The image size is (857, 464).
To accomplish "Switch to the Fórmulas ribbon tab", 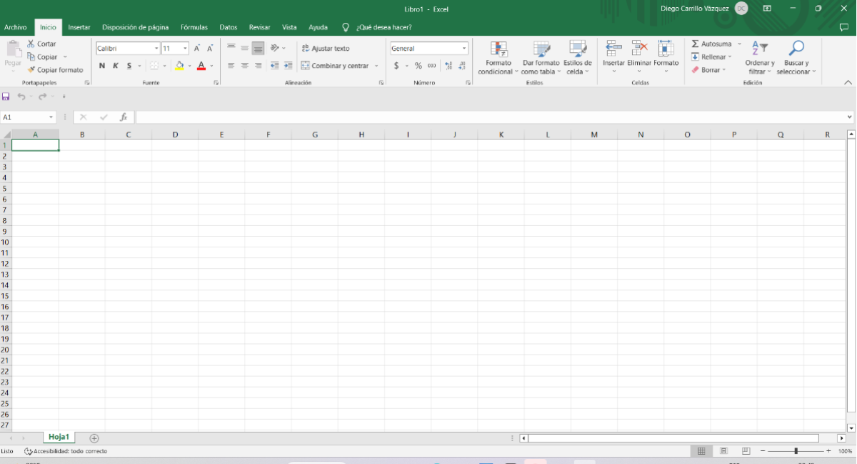I will coord(194,27).
